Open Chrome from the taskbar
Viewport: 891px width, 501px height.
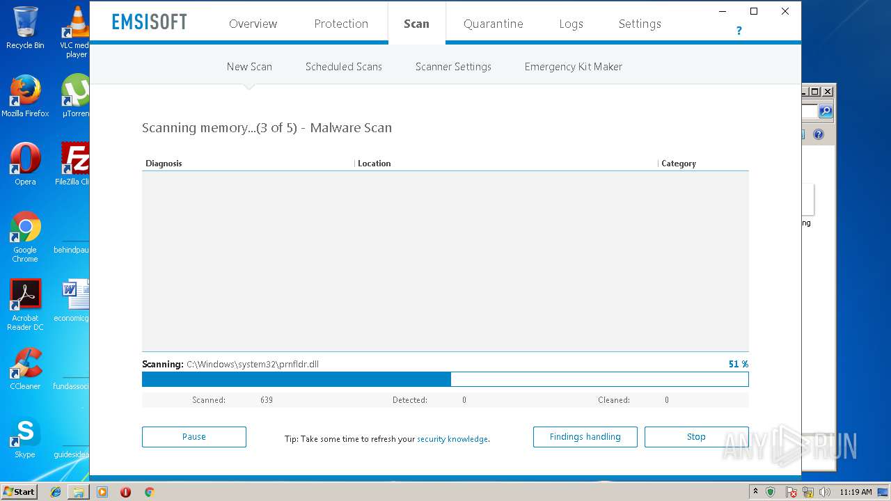149,492
